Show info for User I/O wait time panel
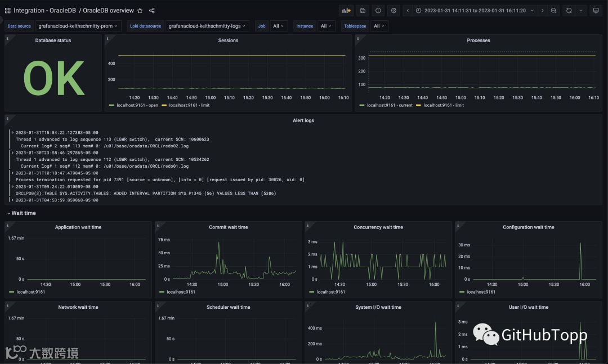This screenshot has height=364, width=608. [x=458, y=305]
